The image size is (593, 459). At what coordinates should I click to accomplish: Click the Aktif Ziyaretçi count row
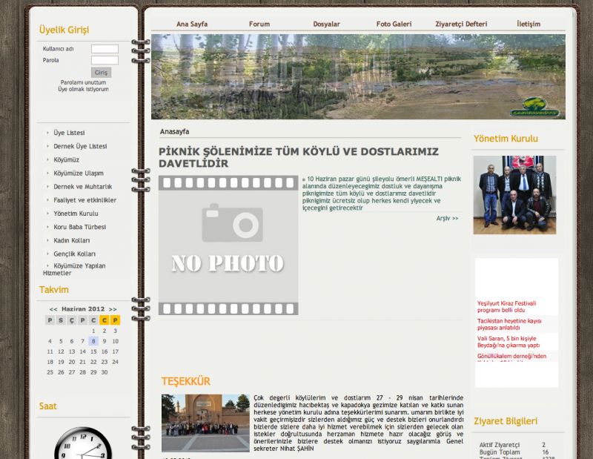pyautogui.click(x=512, y=445)
